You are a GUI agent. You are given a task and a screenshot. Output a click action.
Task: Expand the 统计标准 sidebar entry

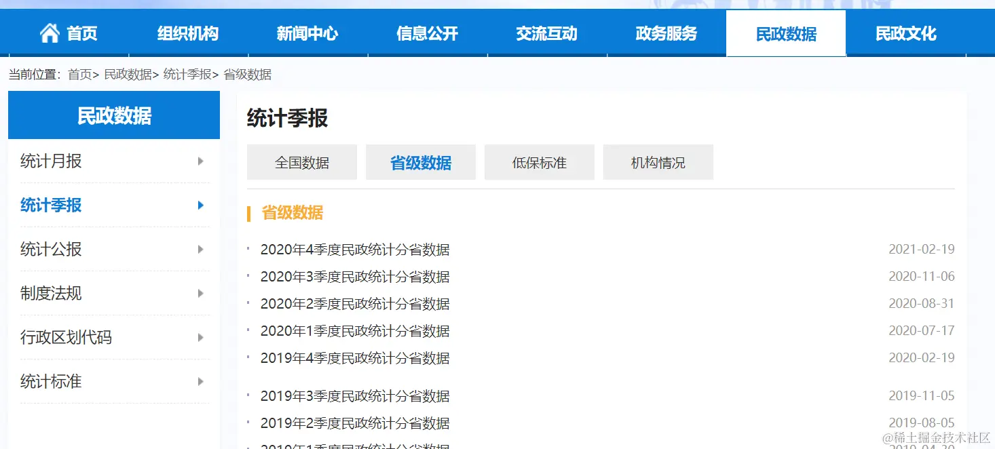point(200,382)
